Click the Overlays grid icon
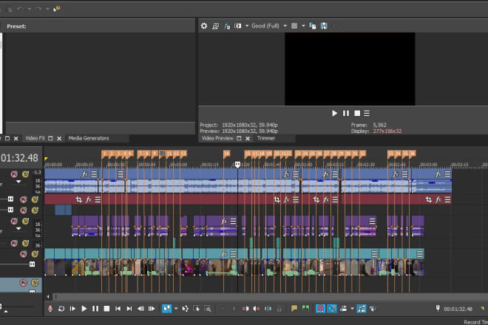The image size is (488, 325). tap(294, 26)
